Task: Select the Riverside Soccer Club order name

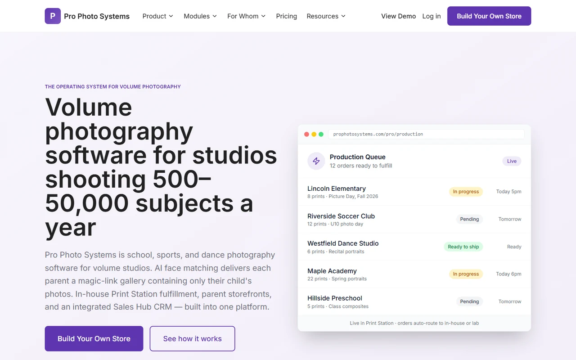Action: (341, 216)
